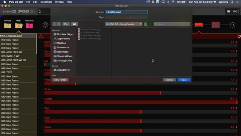Adjust the Sag slider
The width and height of the screenshot is (241, 136).
141,112
